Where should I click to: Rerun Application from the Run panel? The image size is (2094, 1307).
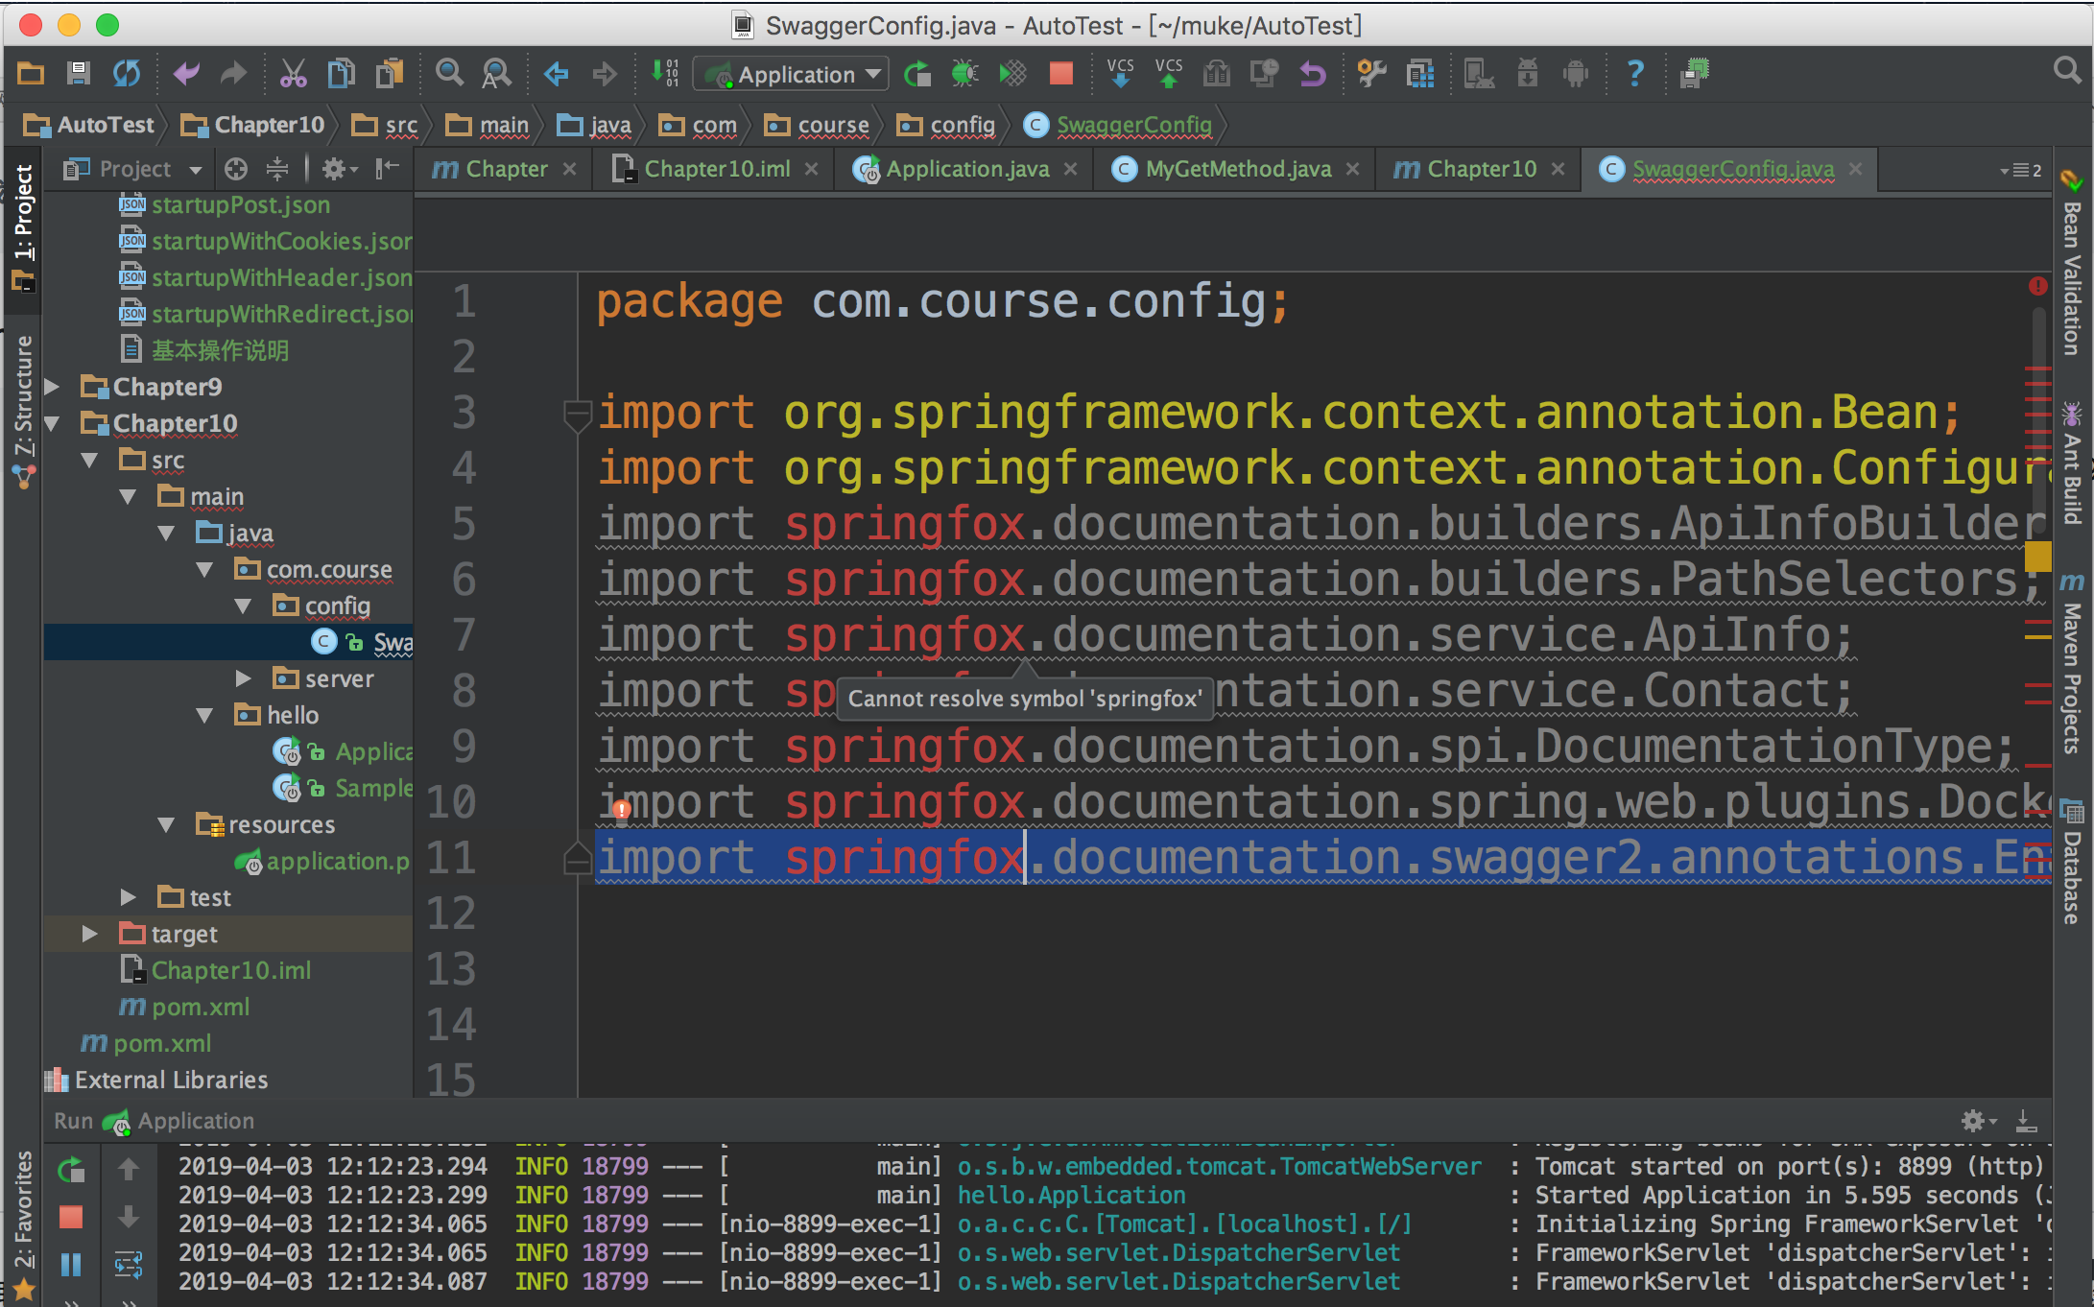[x=72, y=1170]
